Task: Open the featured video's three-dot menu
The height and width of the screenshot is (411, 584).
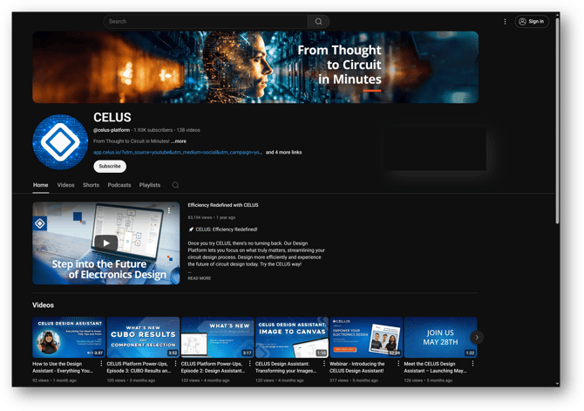Action: point(169,210)
